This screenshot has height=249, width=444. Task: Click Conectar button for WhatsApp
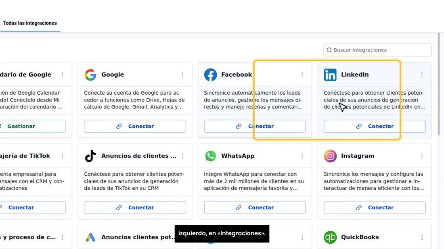pos(255,207)
